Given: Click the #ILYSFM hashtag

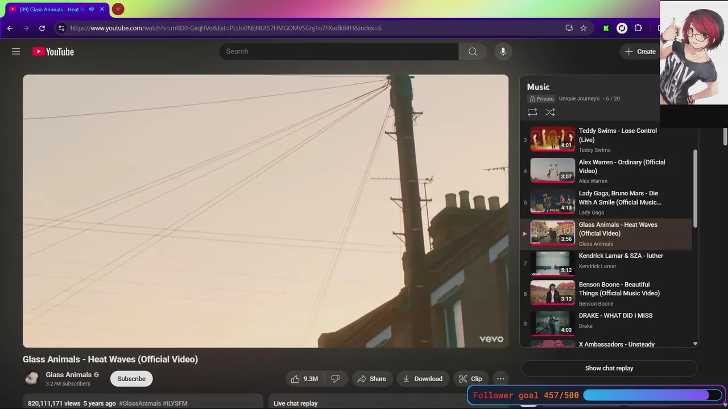Looking at the screenshot, I should (175, 403).
